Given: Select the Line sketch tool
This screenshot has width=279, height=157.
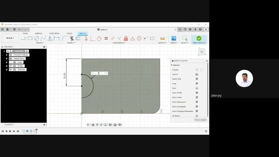Looking at the screenshot, I should (x=23, y=38).
